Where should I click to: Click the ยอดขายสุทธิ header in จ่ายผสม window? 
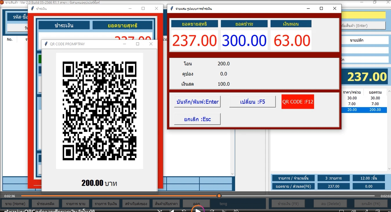click(x=195, y=24)
